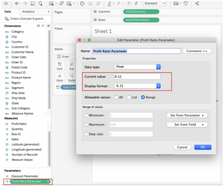Click the Comment >> button
This screenshot has height=186, width=223.
pyautogui.click(x=197, y=51)
